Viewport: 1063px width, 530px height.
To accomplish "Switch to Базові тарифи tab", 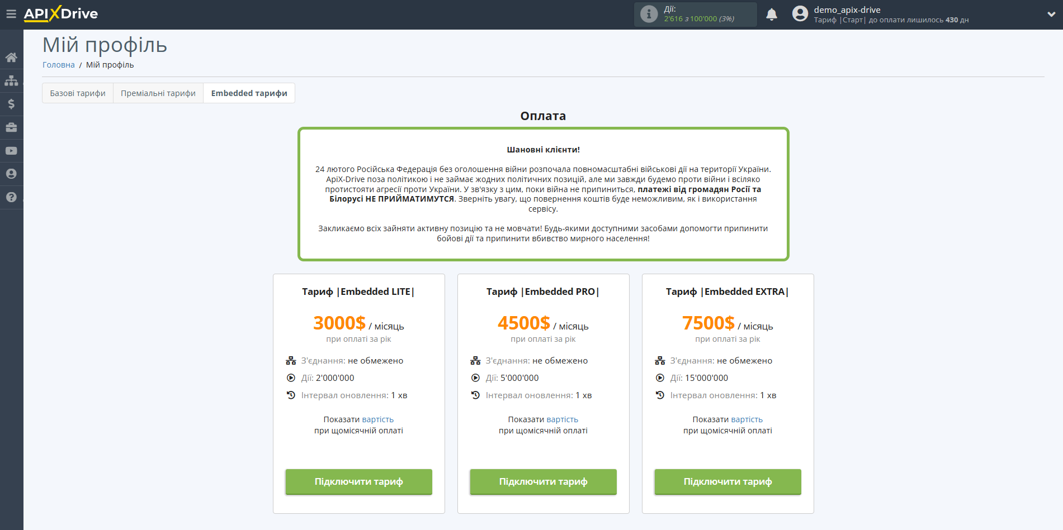I will (78, 93).
